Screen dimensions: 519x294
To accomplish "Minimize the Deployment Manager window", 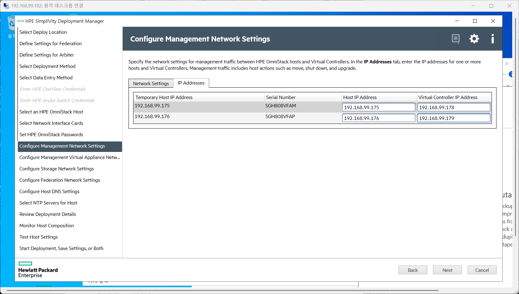I will point(457,21).
